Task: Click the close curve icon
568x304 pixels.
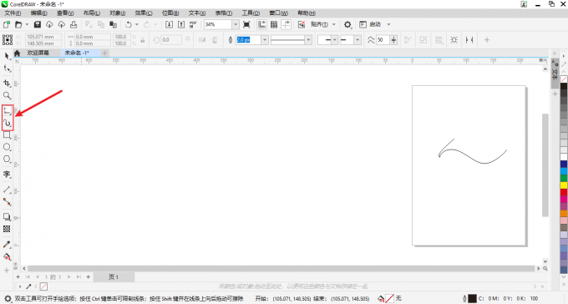Action: [x=408, y=40]
